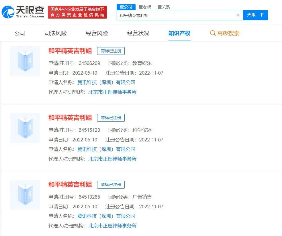This screenshot has height=236, width=282.
Task: Open applicant 腾讯科技(深圳)有限公司 in 64515120 entry
Action: (106, 149)
